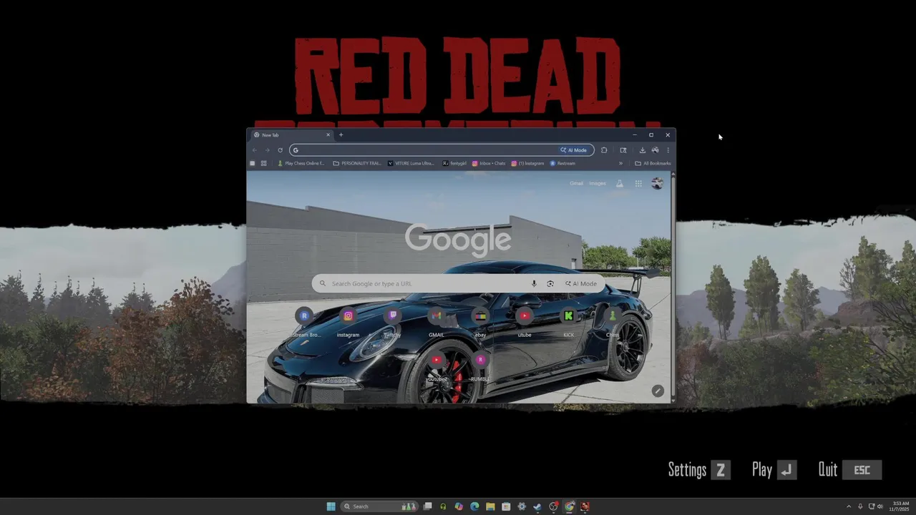Click Google account avatar on page

[x=657, y=184]
